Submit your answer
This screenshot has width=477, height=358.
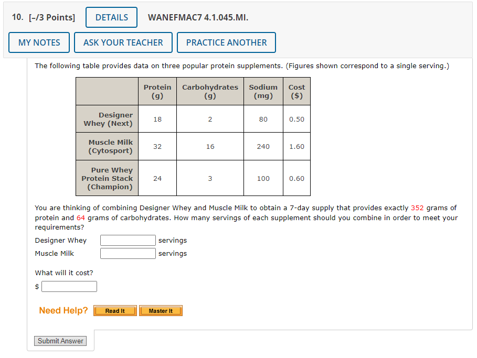tap(60, 341)
